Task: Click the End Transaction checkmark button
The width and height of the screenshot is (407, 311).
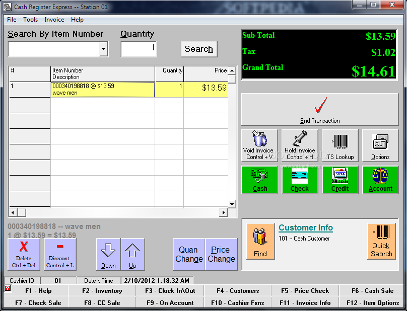Action: (x=320, y=110)
